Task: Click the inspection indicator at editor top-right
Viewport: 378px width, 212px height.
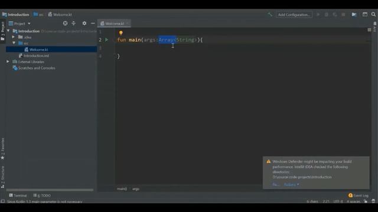Action: tap(369, 30)
